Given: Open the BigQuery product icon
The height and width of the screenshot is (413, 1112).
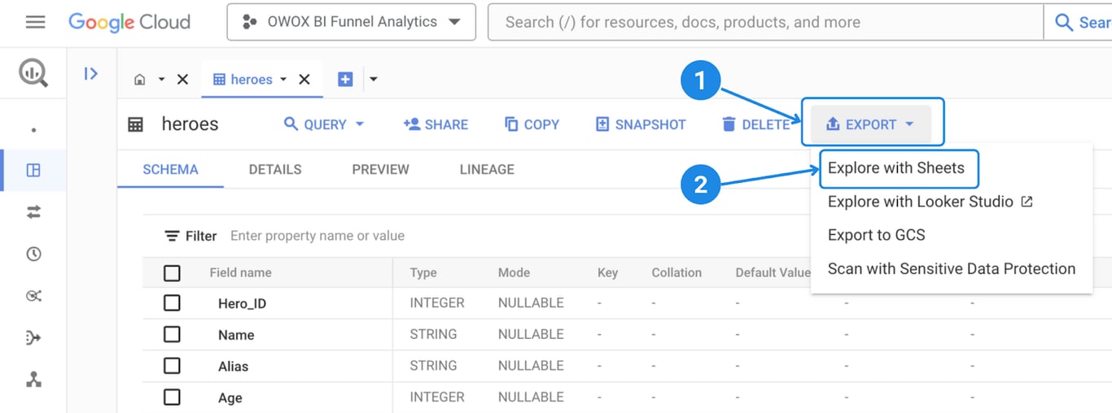Looking at the screenshot, I should (x=33, y=73).
